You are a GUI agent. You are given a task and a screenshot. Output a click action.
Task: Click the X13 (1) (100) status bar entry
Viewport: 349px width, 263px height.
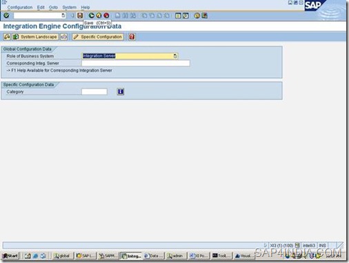tap(281, 246)
